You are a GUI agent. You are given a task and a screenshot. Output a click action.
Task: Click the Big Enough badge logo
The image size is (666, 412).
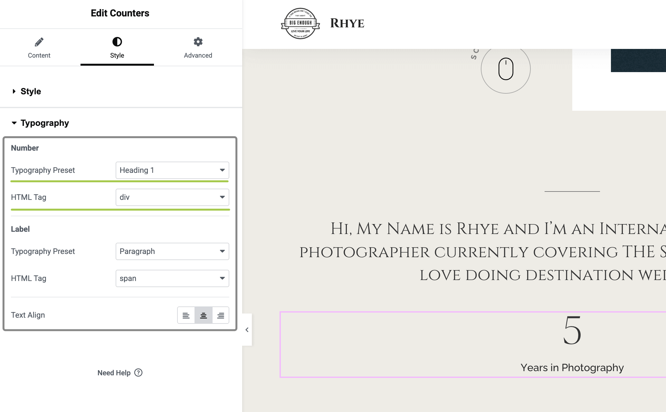click(300, 23)
